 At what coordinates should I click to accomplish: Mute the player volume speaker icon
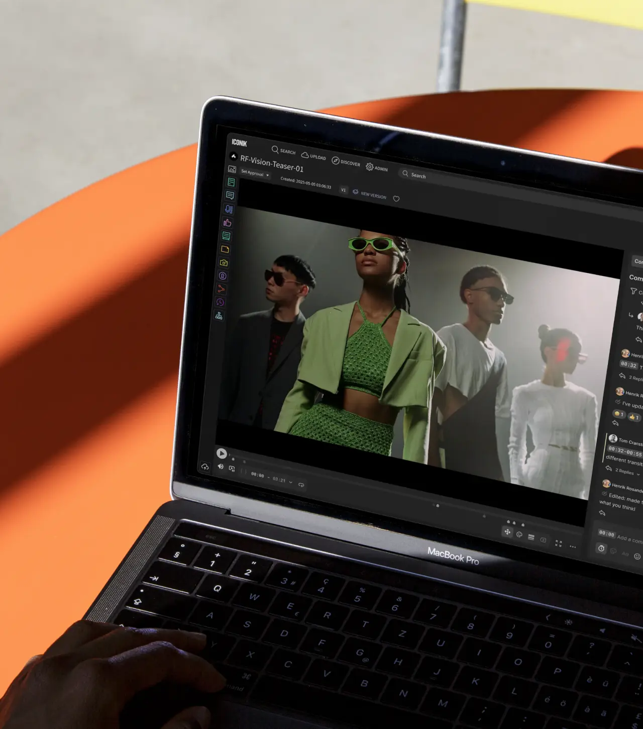[221, 467]
